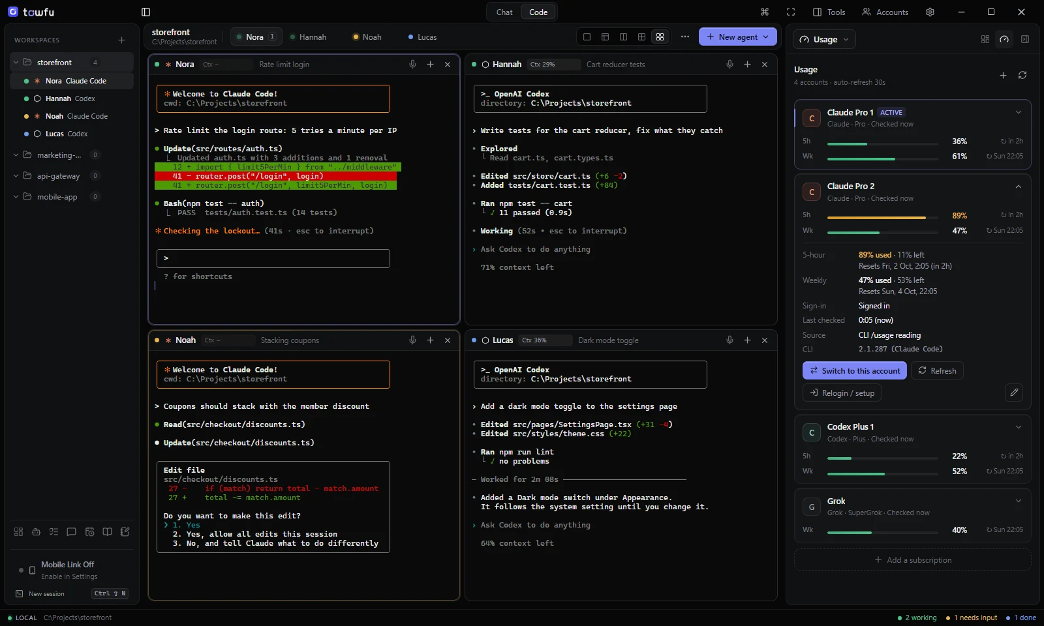Click Switch to this account
The image size is (1044, 626).
tap(854, 370)
